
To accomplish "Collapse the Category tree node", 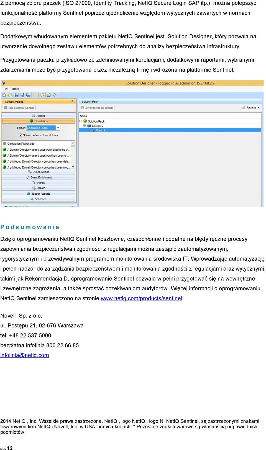I will tap(85, 126).
